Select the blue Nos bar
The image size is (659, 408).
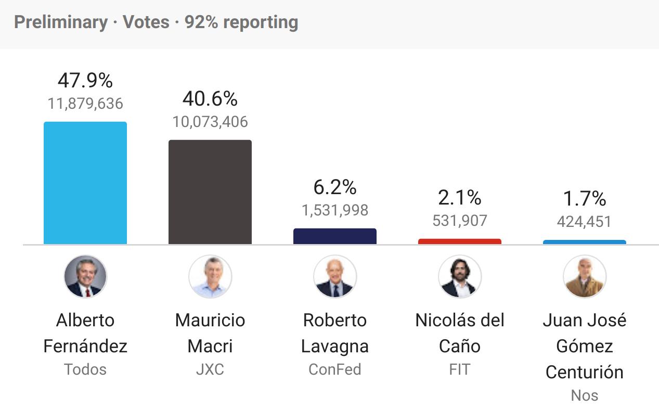585,242
